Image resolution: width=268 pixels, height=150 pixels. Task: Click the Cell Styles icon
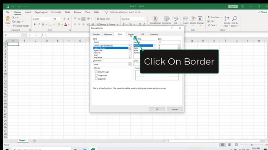pyautogui.click(x=175, y=19)
